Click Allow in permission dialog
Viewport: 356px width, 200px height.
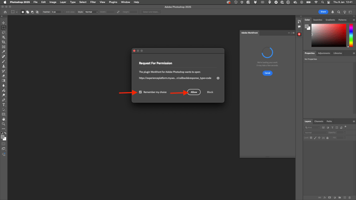194,92
